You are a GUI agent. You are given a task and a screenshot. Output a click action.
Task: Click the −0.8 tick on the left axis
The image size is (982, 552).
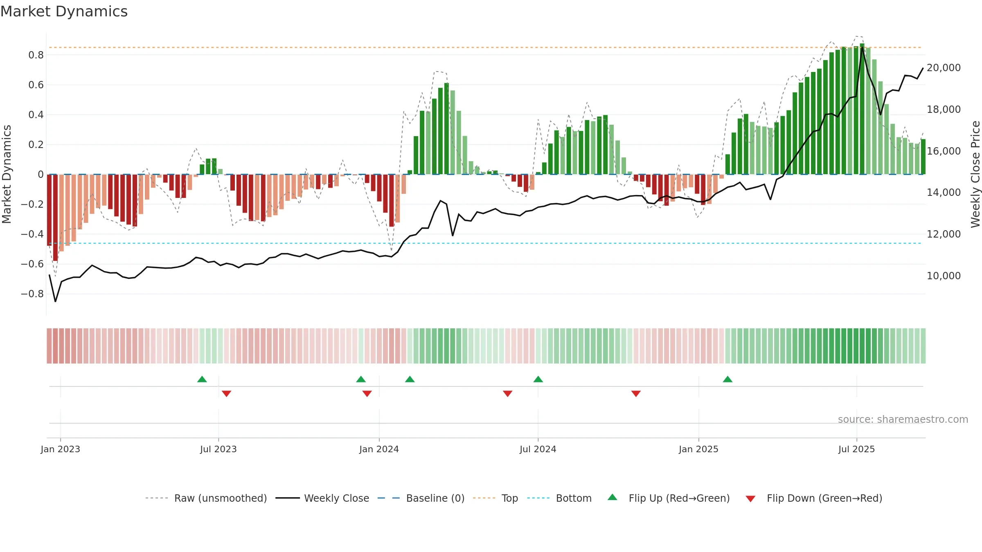point(32,294)
